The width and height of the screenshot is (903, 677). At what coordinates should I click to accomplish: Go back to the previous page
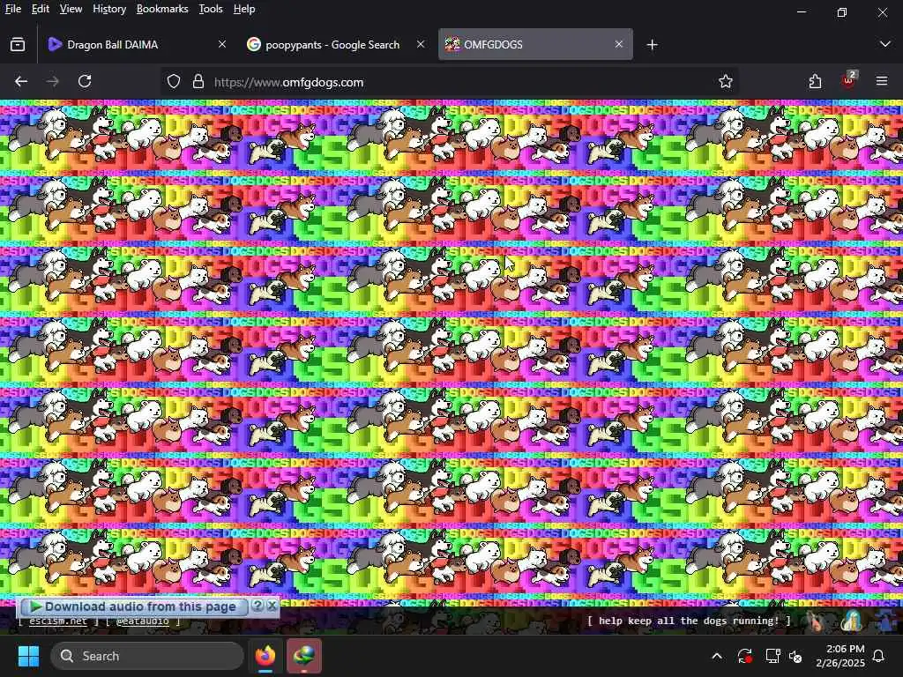(21, 82)
